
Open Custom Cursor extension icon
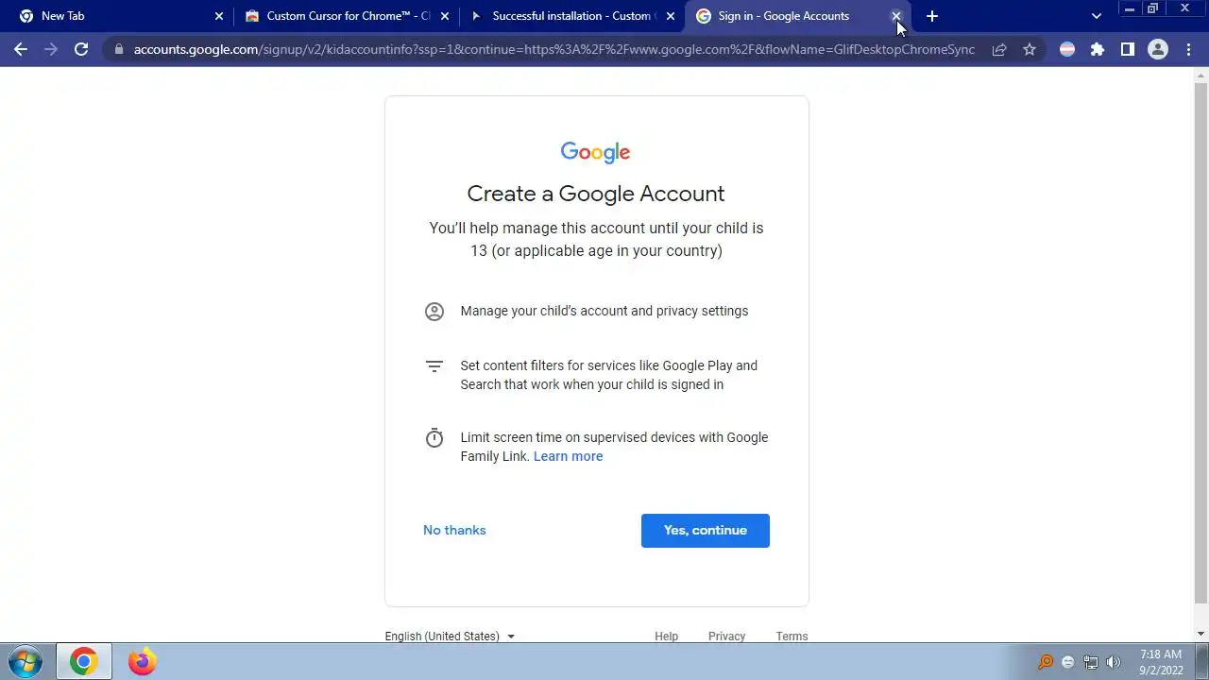1067,49
